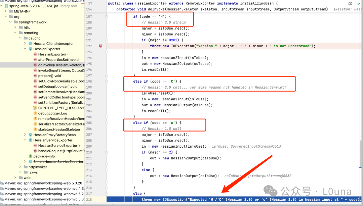Click the HessianServiceExporter class icon
Screen dimensions: 363x206
pyautogui.click(x=30, y=140)
